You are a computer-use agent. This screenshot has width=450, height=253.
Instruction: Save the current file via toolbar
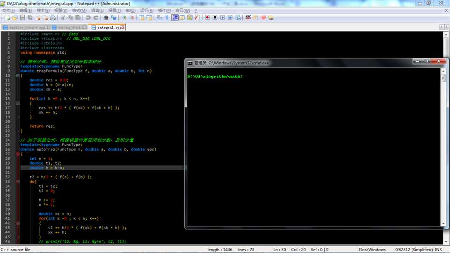pos(22,18)
